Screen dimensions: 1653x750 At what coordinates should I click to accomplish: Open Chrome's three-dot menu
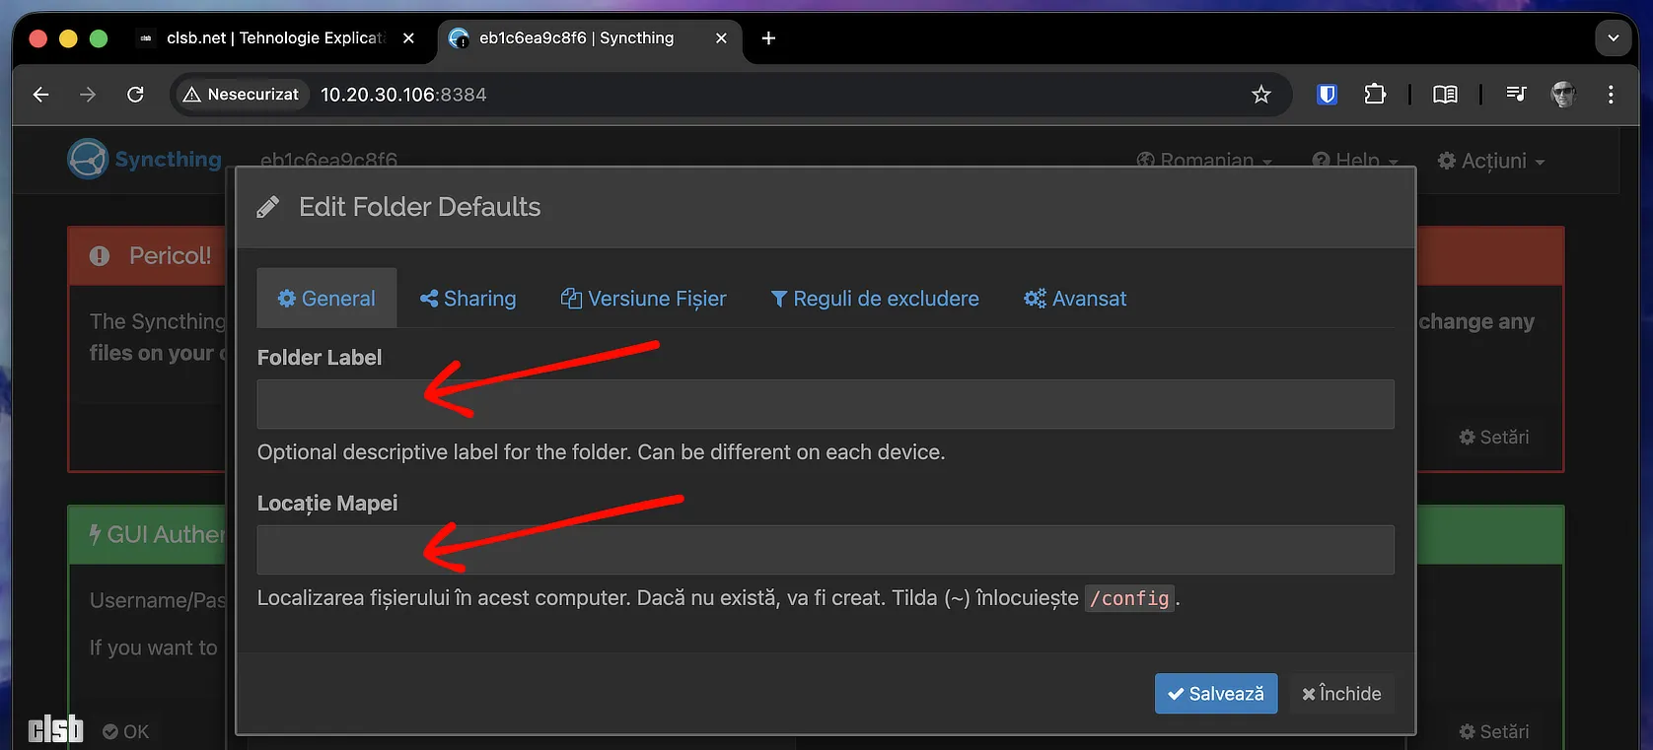(1611, 95)
